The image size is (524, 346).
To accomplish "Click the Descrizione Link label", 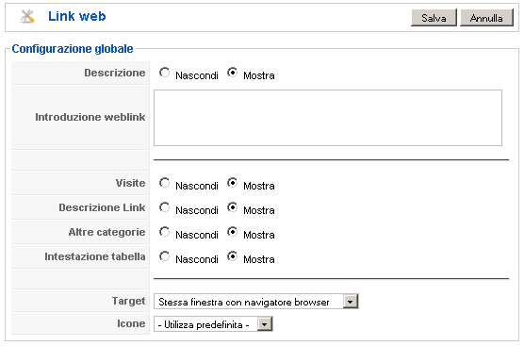I will click(x=102, y=207).
